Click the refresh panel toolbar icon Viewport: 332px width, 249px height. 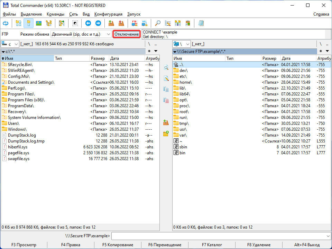pos(6,23)
